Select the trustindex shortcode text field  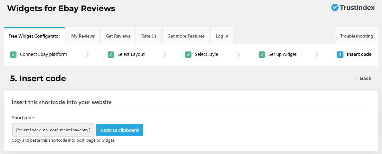[53, 130]
